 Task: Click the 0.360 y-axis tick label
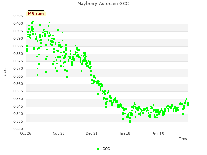point(18,84)
